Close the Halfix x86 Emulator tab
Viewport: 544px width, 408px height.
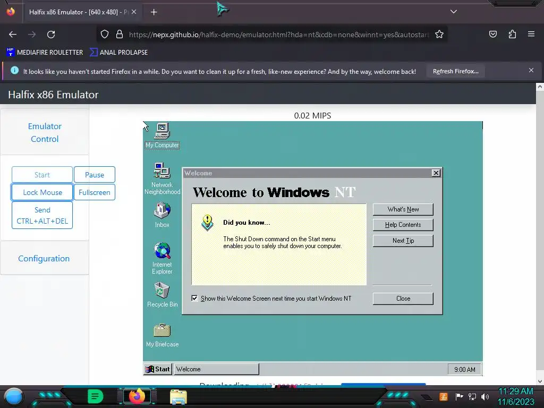pyautogui.click(x=134, y=12)
